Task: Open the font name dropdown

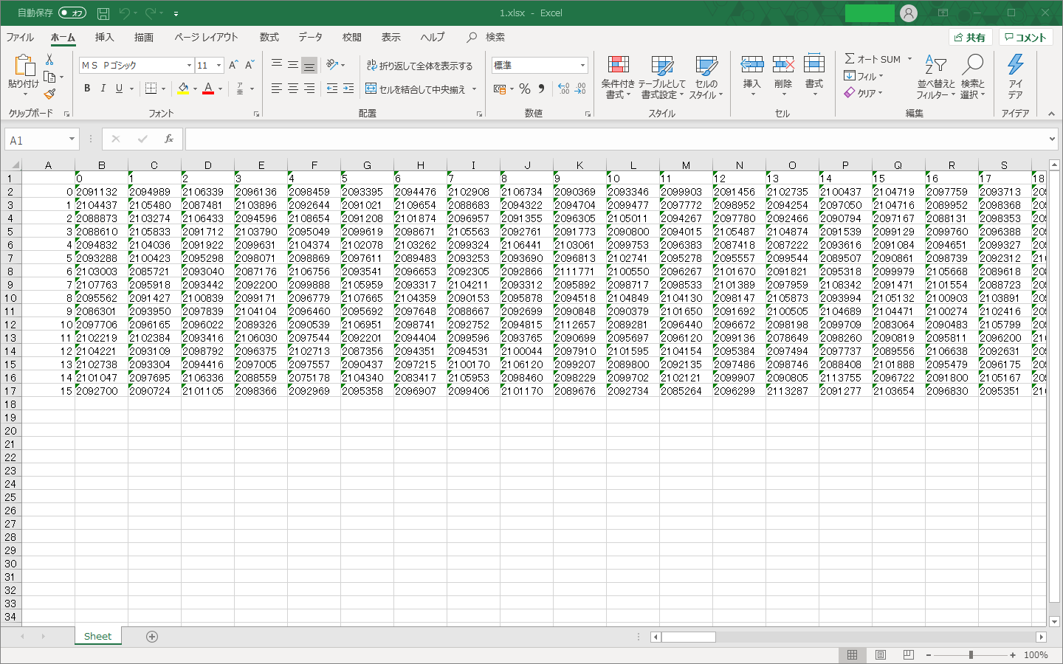Action: coord(188,66)
